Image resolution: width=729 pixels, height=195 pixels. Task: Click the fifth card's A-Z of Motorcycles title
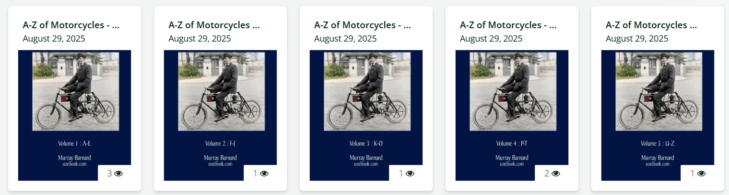(651, 25)
